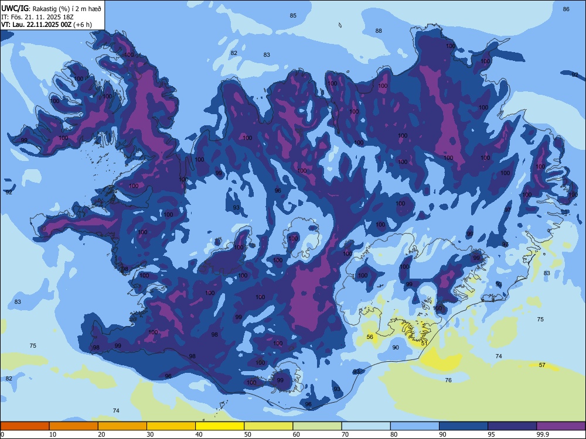Pick the light blue 80–90 legend swatch

[x=414, y=426]
